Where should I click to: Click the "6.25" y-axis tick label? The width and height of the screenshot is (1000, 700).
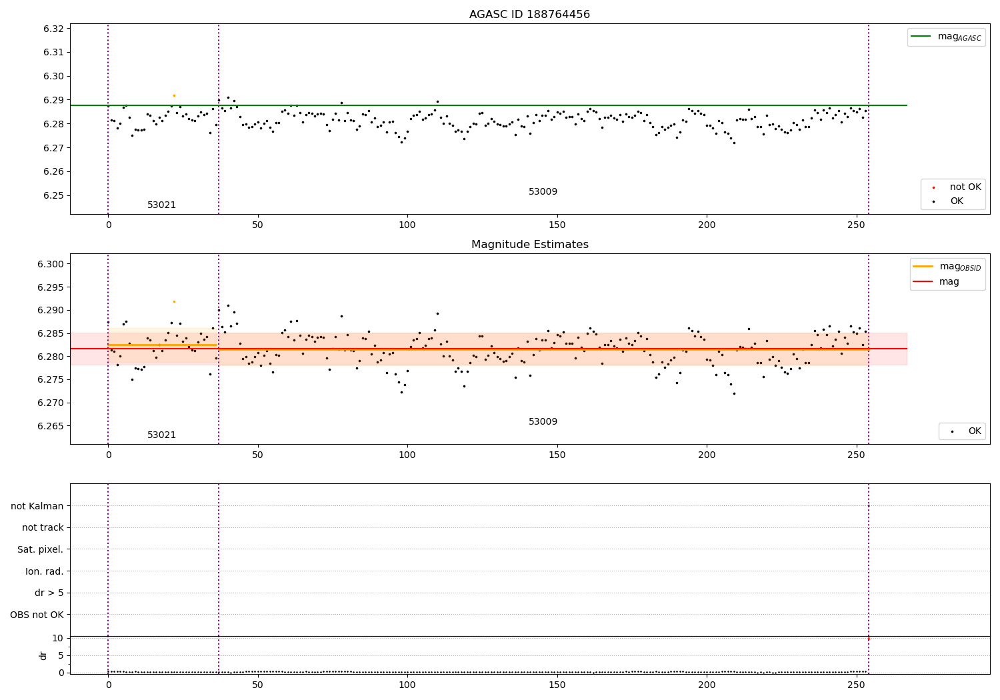click(x=53, y=195)
